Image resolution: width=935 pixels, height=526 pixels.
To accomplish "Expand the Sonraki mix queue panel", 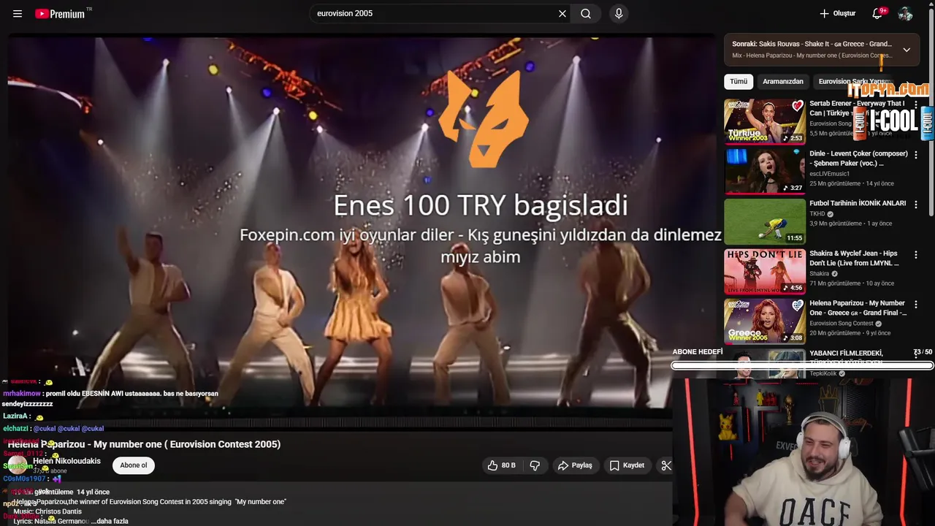I will point(907,50).
